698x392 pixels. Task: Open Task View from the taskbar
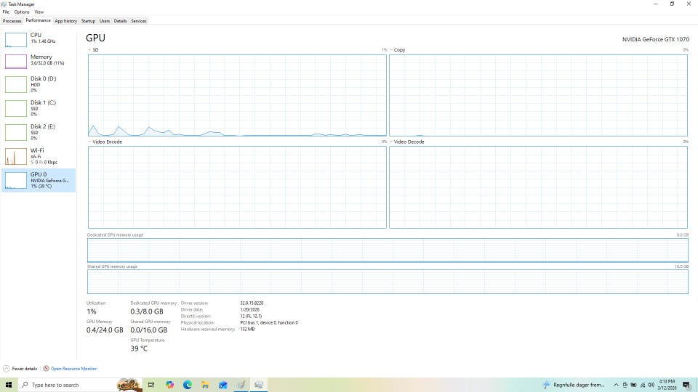[151, 385]
